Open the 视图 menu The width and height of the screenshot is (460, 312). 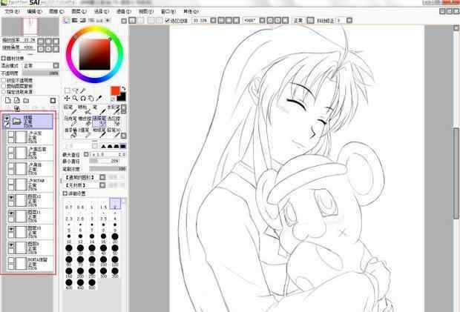point(146,11)
